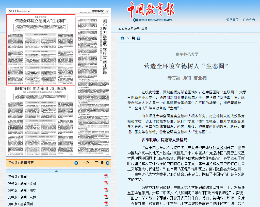Go to 返回首页 link

(232, 20)
